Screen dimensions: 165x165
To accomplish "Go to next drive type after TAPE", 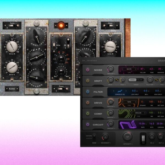I will (136, 102).
